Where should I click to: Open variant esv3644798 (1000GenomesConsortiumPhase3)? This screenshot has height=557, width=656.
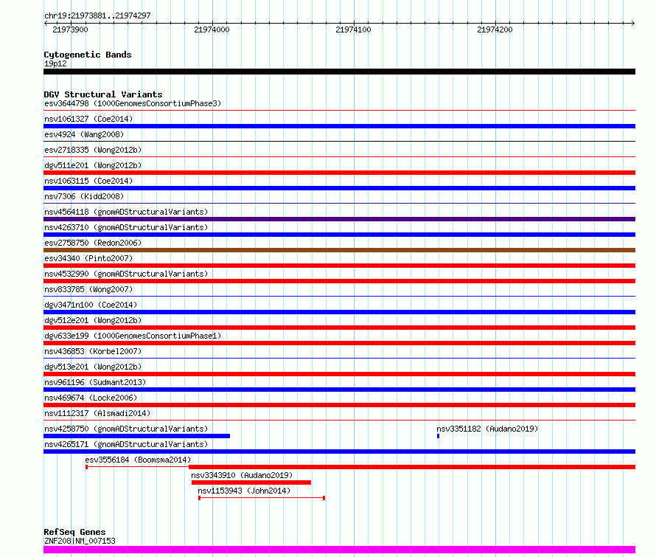[133, 103]
